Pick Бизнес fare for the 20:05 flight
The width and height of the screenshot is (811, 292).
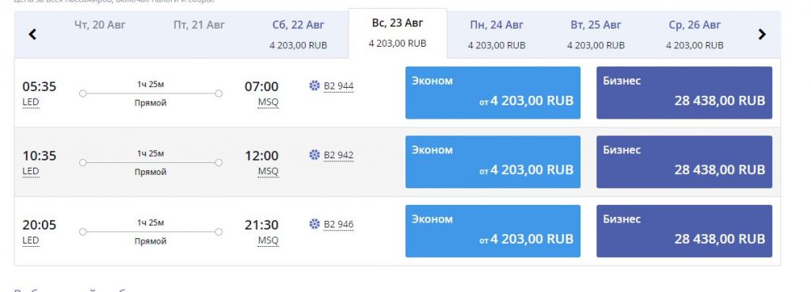(684, 231)
